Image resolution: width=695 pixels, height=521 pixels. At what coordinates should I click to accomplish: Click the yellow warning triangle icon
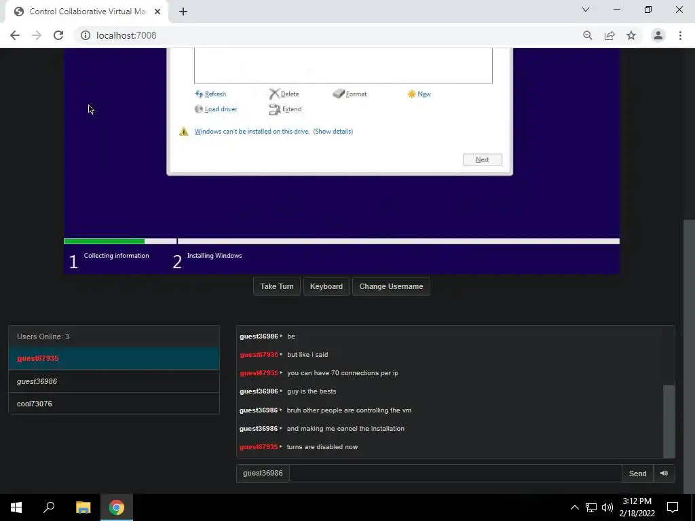tap(184, 132)
